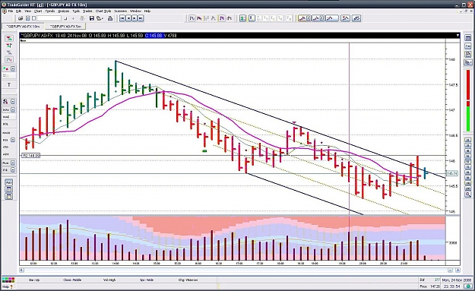Viewport: 475px width, 291px height.
Task: Click the Help indicator in status bar
Action: click(x=8, y=286)
